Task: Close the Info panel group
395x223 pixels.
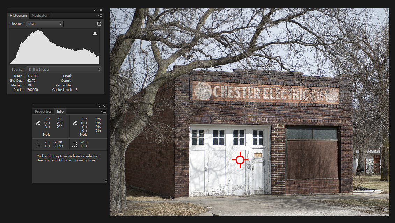Action: pos(104,106)
